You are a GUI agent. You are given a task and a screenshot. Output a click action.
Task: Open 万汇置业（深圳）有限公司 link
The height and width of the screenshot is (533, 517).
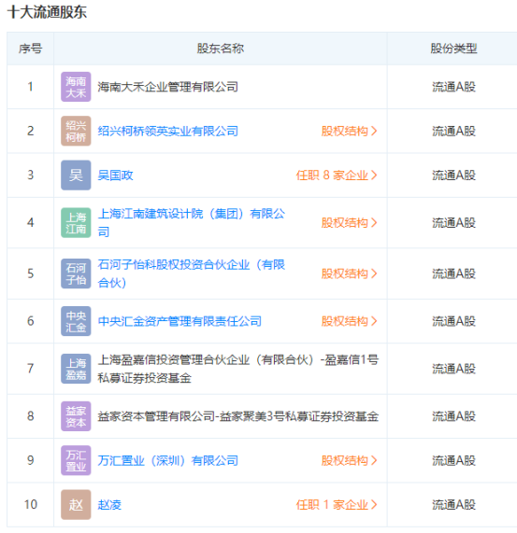tap(167, 460)
